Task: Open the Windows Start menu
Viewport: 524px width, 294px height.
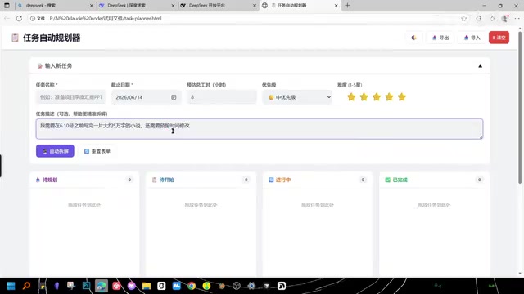Action: pyautogui.click(x=11, y=286)
